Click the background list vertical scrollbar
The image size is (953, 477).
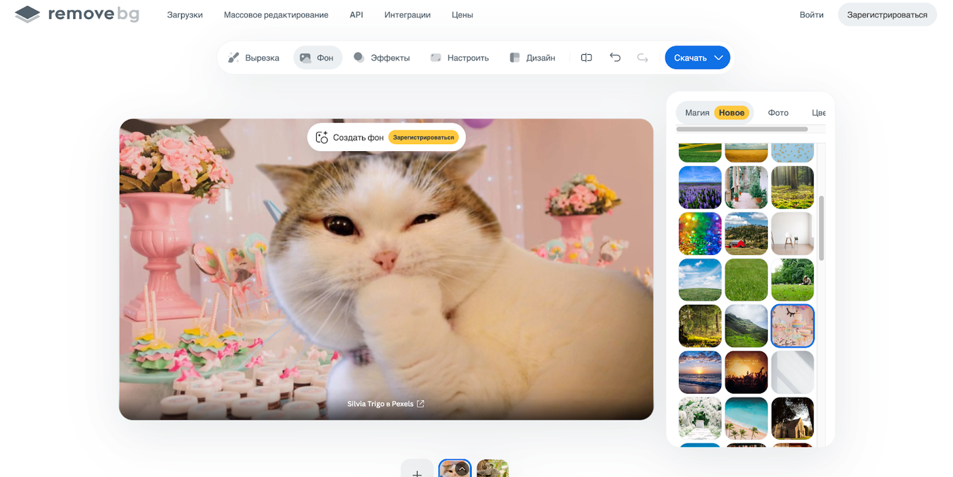click(822, 228)
